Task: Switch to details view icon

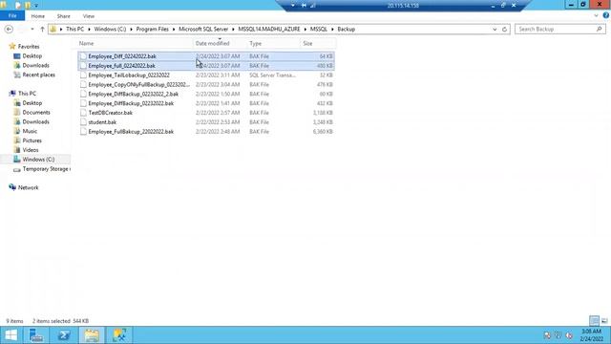Action: (x=594, y=321)
